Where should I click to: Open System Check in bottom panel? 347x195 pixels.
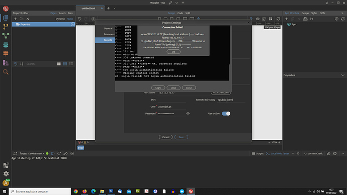pyautogui.click(x=313, y=153)
